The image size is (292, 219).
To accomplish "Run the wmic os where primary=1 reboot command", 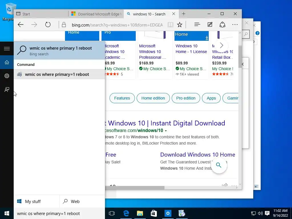I will (59, 74).
